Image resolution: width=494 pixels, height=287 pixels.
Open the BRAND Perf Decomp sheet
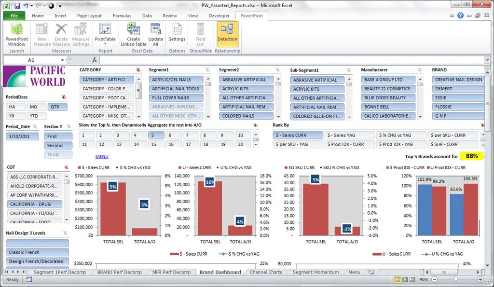[x=119, y=272]
